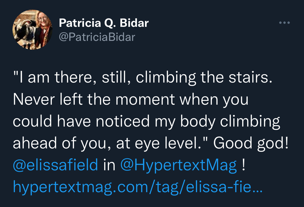Open the @elissafield mention
304x207 pixels.
click(x=55, y=165)
